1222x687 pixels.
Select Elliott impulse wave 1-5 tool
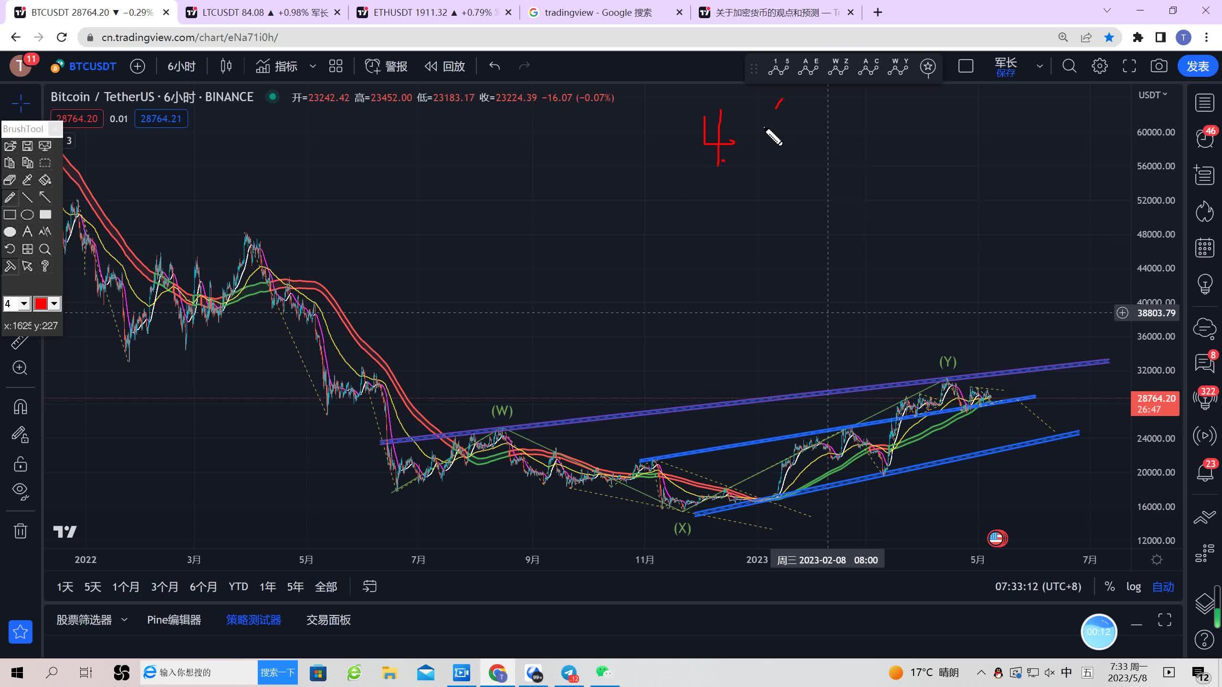pos(779,67)
